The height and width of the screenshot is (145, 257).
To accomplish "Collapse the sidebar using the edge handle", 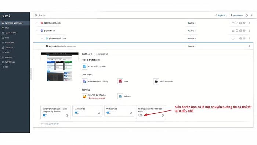I will (31, 74).
